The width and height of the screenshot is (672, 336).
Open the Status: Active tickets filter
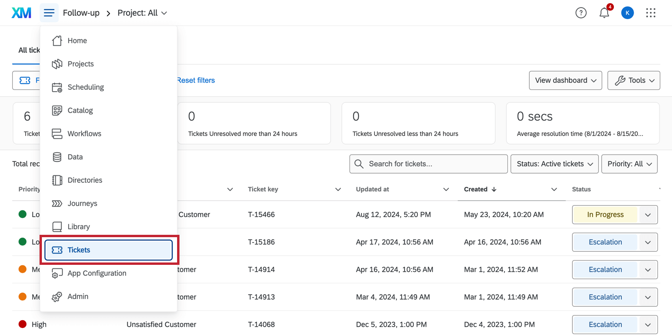coord(554,164)
